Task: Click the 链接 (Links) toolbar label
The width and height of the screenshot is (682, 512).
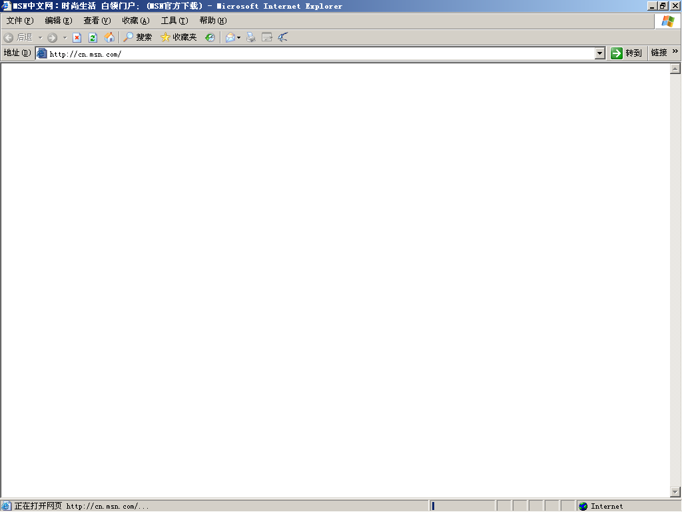Action: [x=659, y=53]
